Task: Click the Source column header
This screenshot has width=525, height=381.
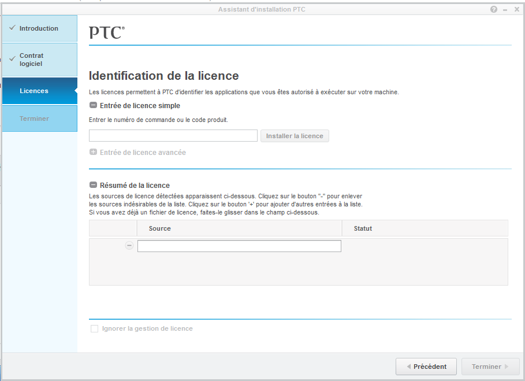Action: click(x=239, y=228)
